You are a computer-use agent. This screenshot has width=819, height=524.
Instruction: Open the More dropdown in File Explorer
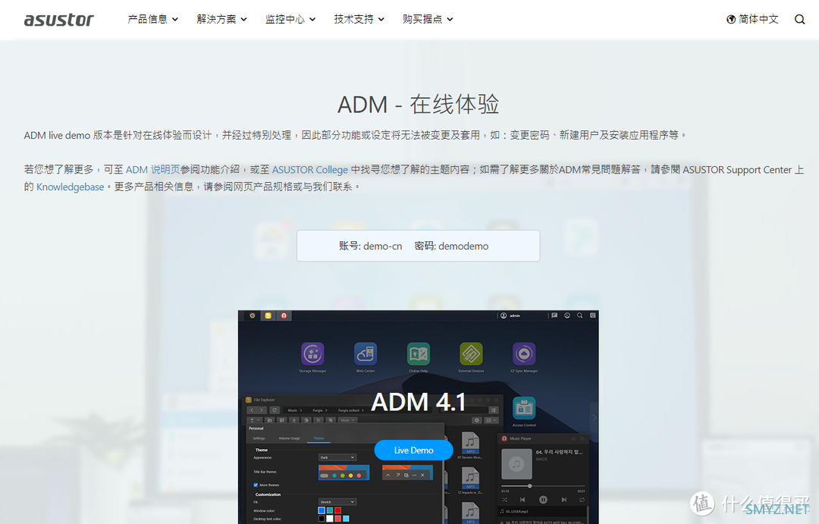(347, 420)
